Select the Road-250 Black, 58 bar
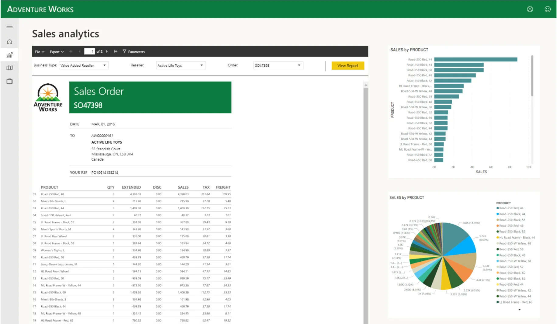557x324 pixels. (459, 70)
